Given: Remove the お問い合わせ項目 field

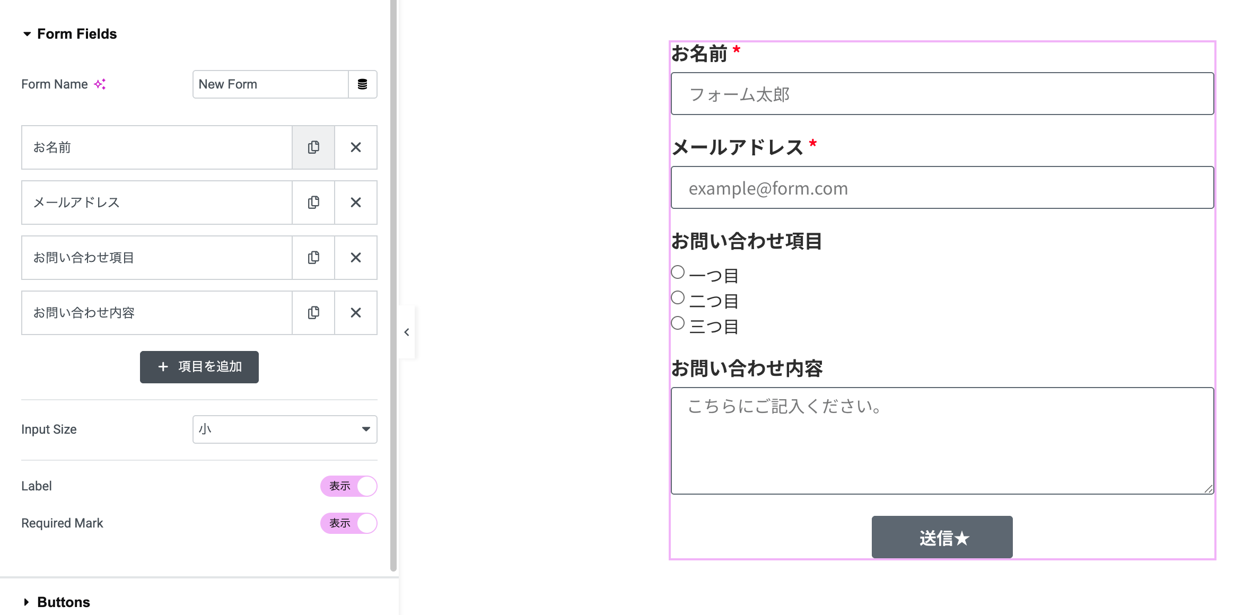Looking at the screenshot, I should coord(356,258).
